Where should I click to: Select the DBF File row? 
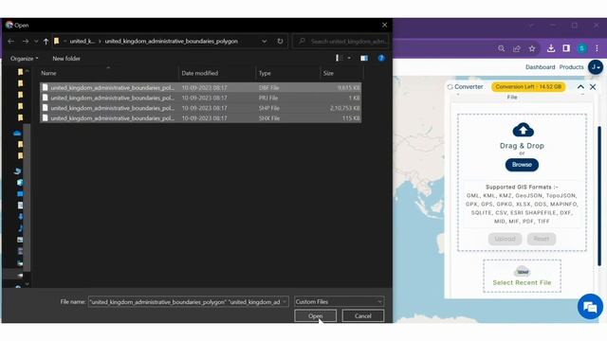pos(200,88)
